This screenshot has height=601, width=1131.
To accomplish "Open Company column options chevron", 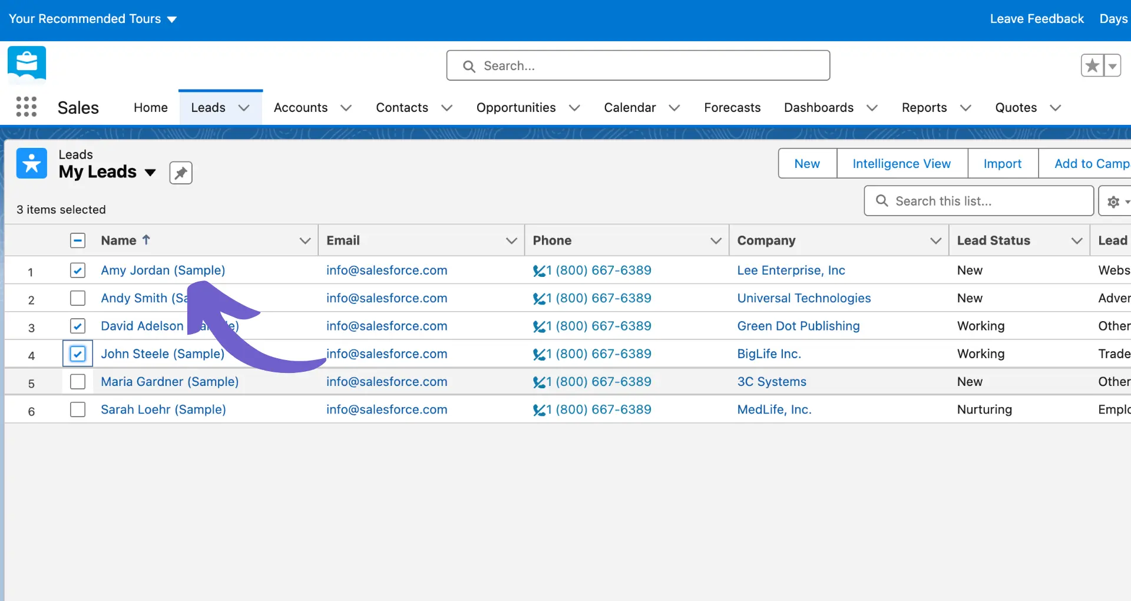I will (935, 240).
